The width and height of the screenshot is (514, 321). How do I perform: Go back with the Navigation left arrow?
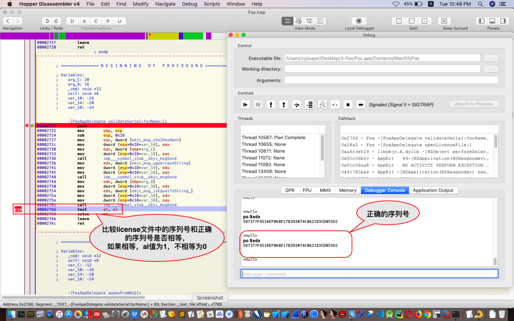[x=8, y=21]
